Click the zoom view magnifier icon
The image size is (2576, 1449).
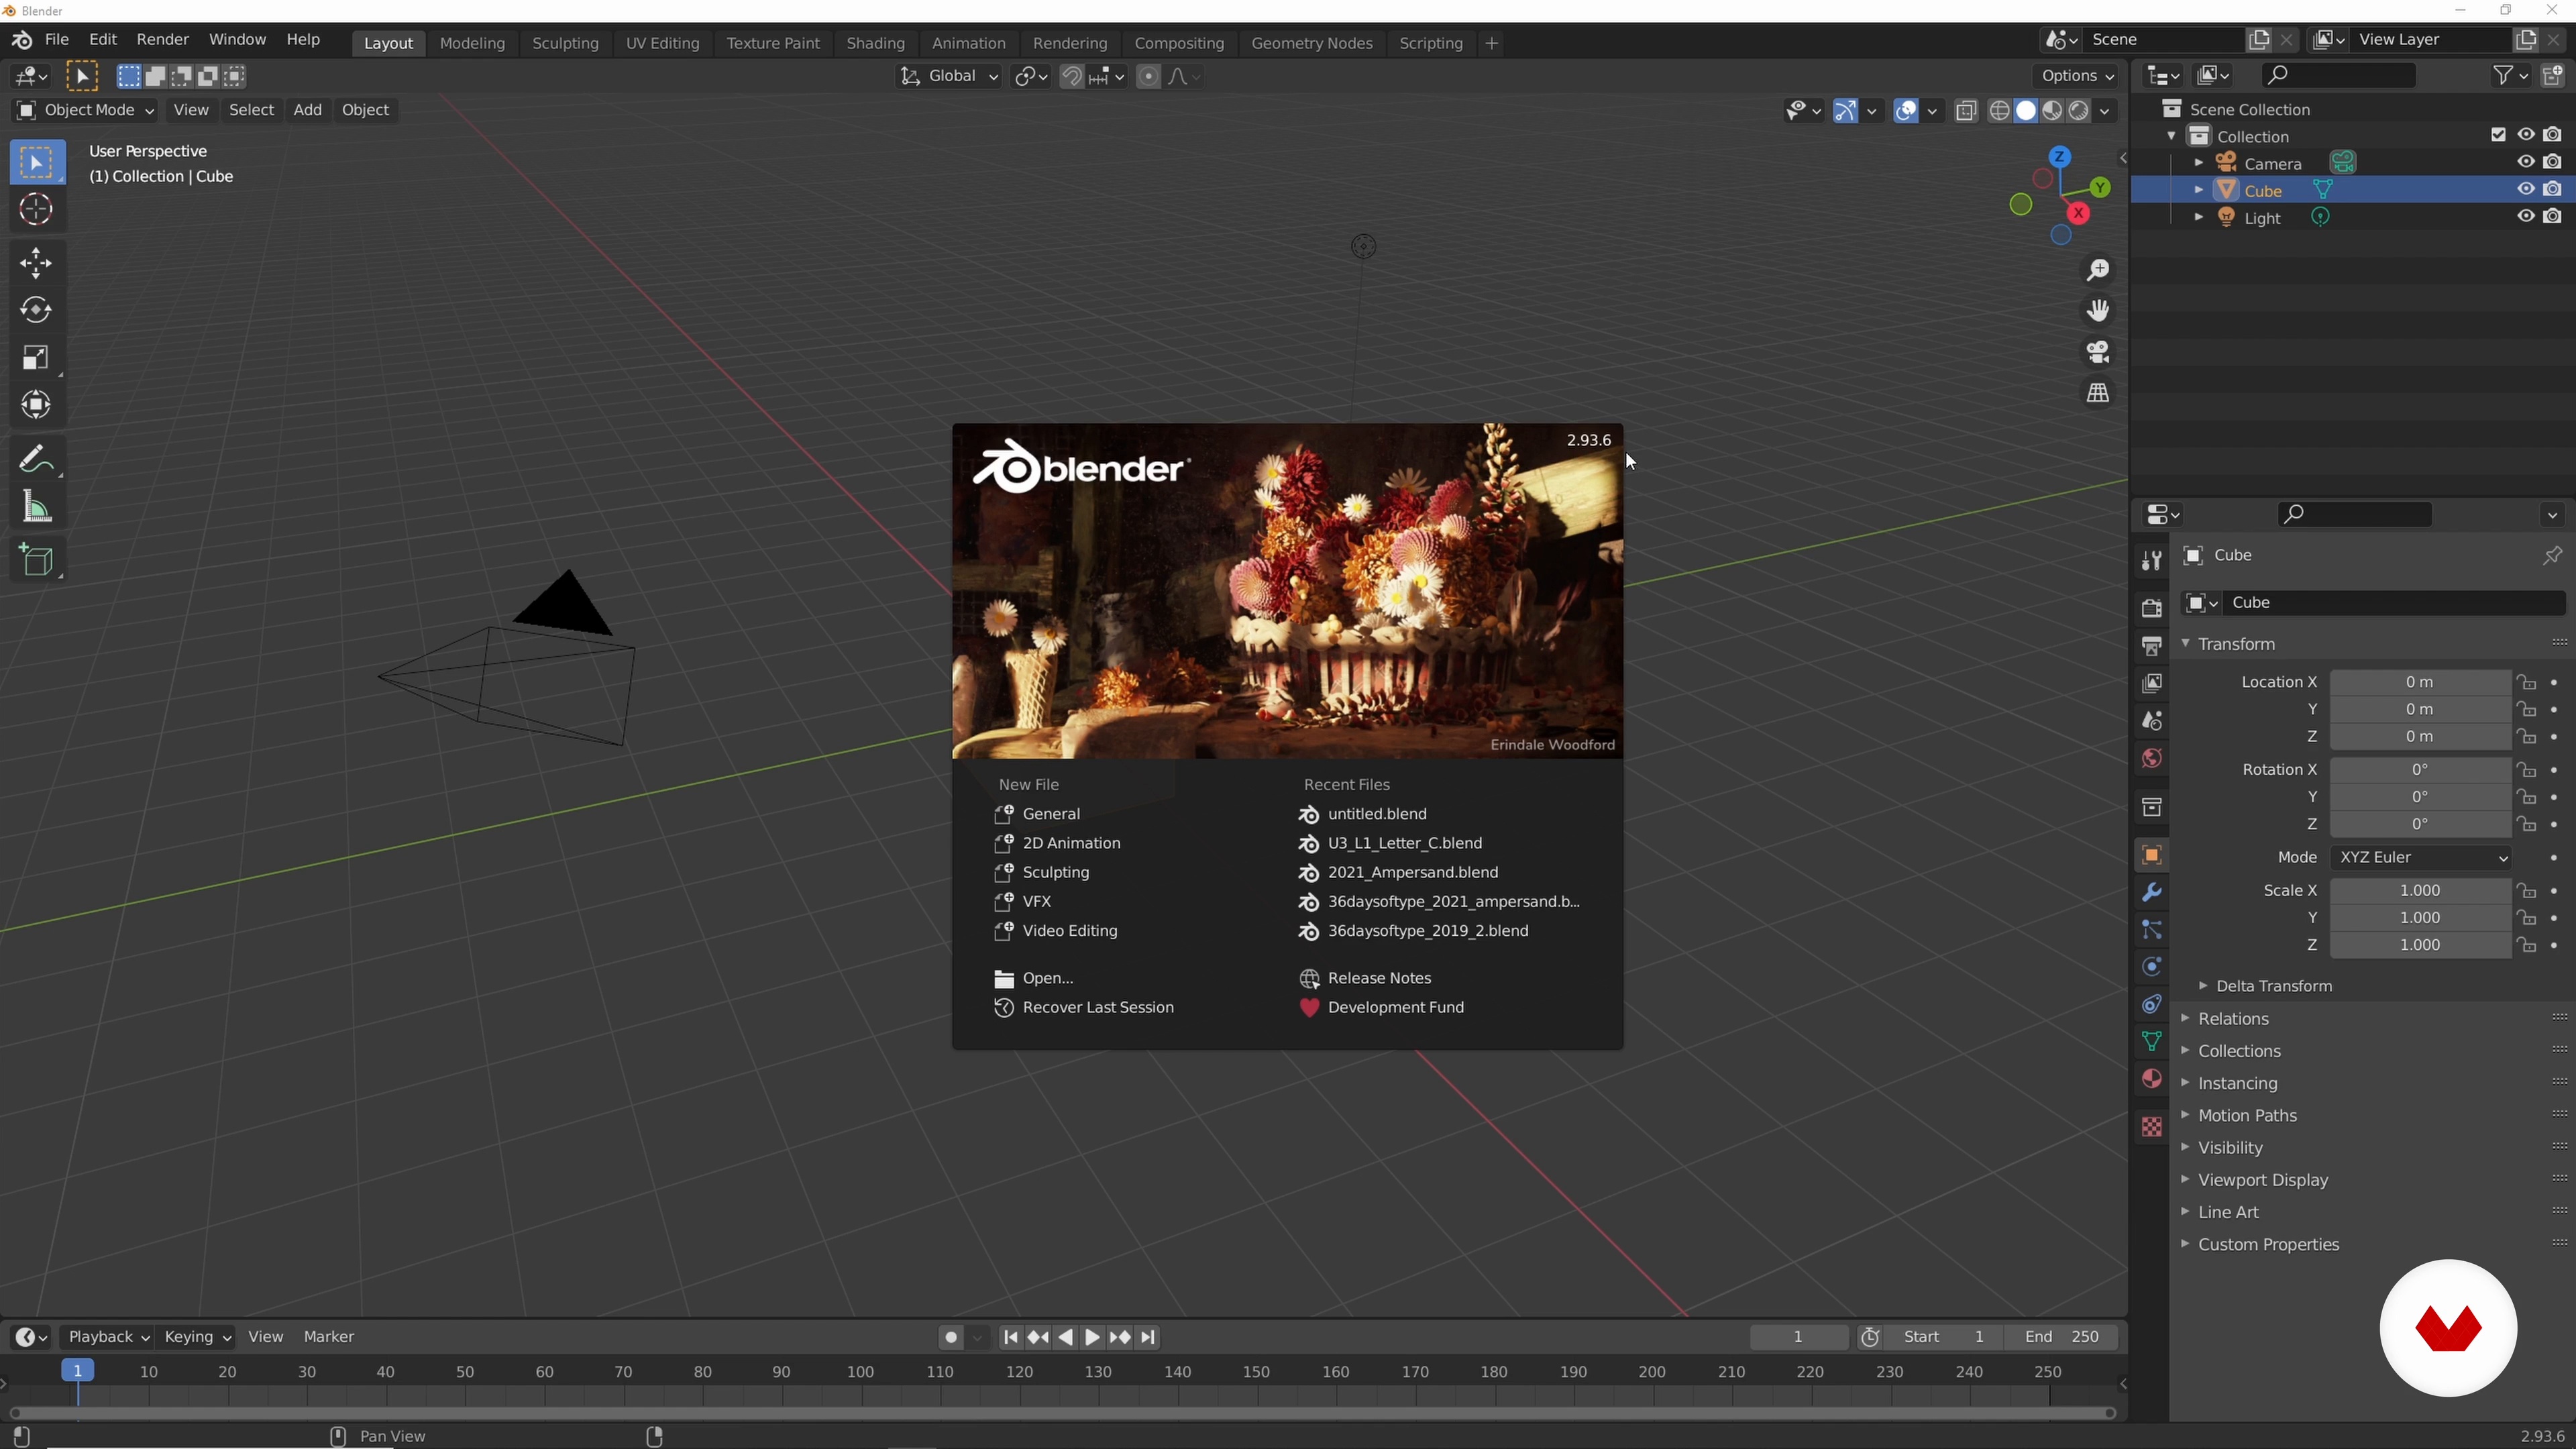pyautogui.click(x=2098, y=271)
